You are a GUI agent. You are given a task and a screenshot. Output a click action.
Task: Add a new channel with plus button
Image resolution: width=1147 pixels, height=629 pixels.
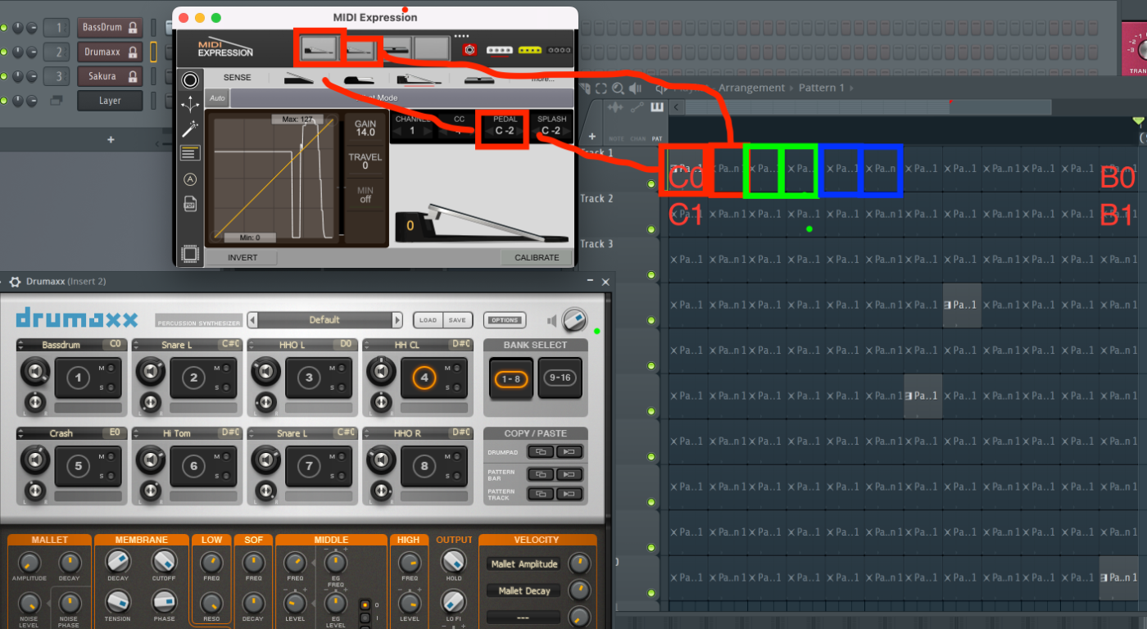pos(111,140)
